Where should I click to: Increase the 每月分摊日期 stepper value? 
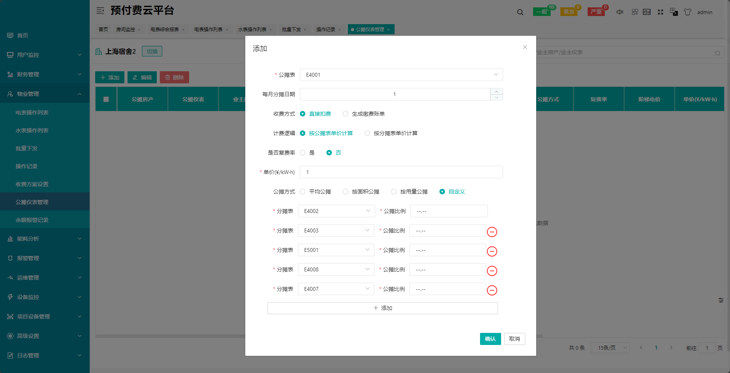(x=496, y=91)
